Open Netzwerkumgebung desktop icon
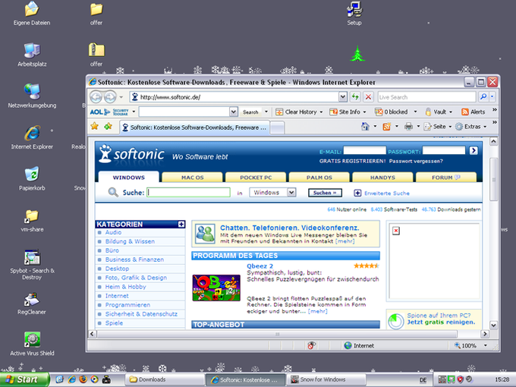 [x=32, y=96]
